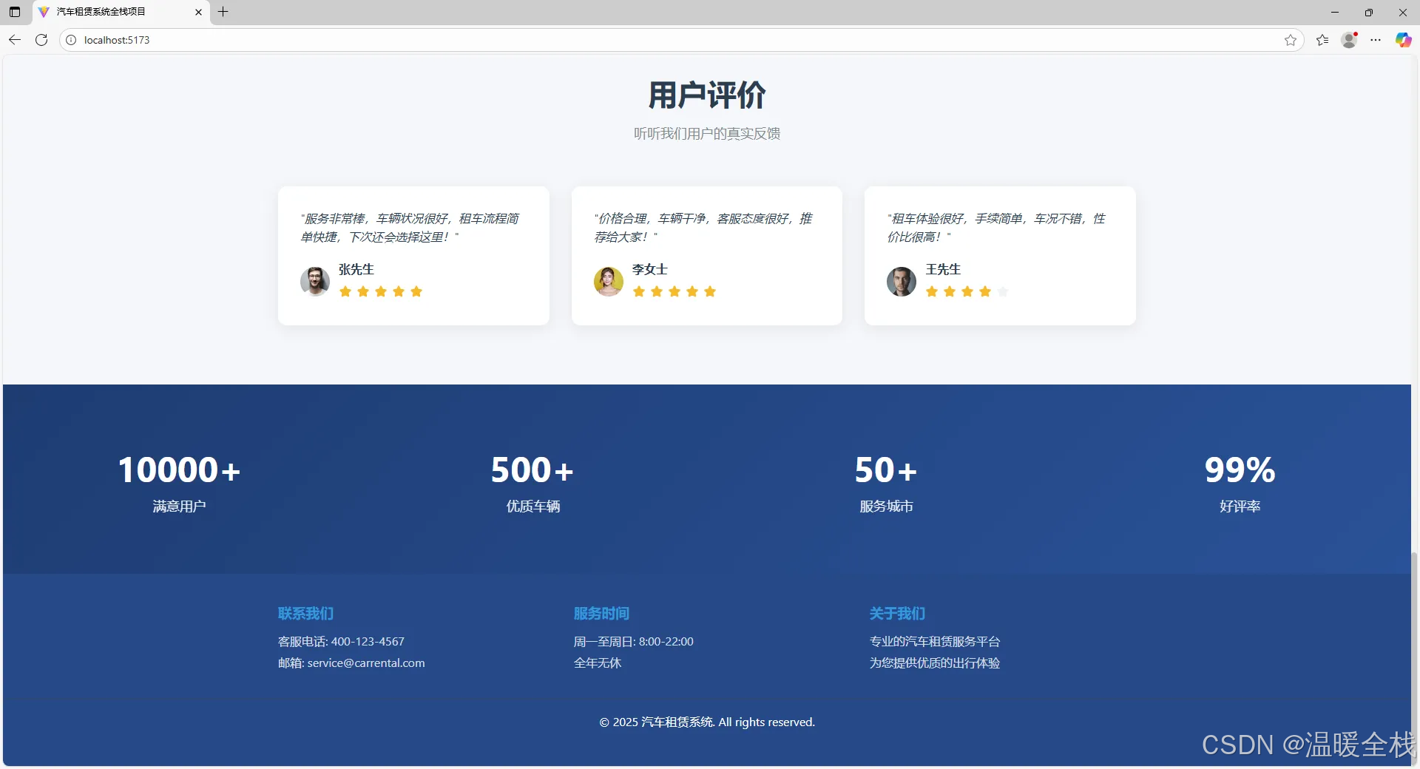The height and width of the screenshot is (769, 1420).
Task: Open Copilot from the browser toolbar
Action: pyautogui.click(x=1403, y=40)
